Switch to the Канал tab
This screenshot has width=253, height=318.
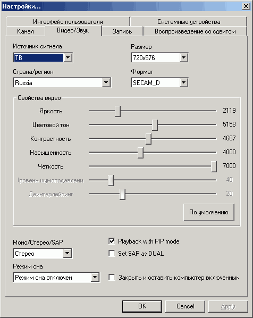pos(26,31)
